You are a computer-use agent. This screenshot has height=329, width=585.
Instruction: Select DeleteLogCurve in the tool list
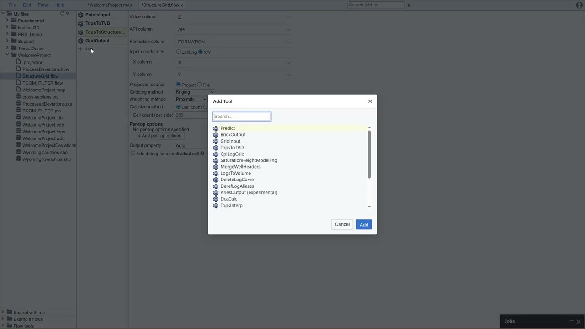pos(237,180)
